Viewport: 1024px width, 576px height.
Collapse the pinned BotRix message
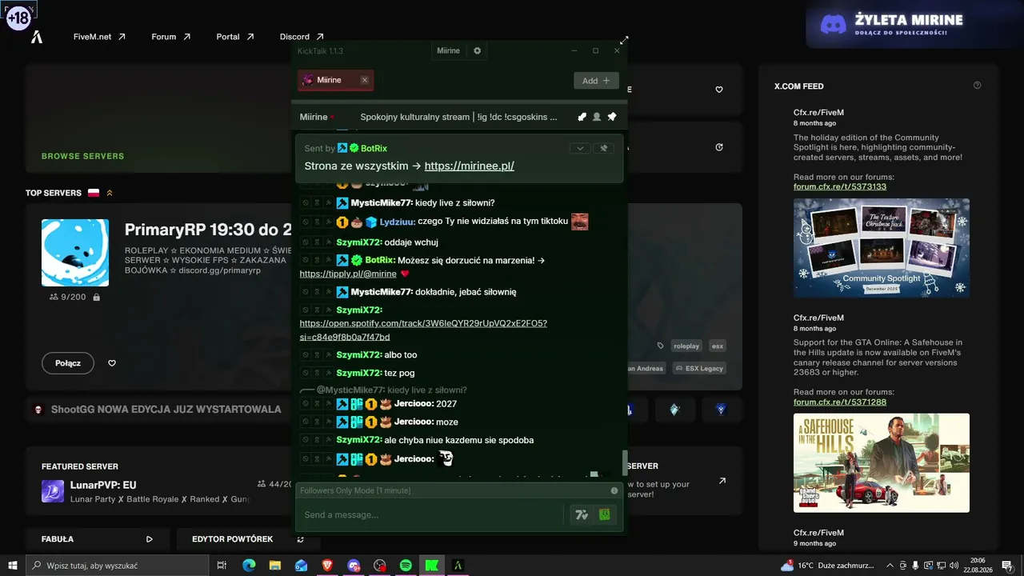[x=580, y=148]
